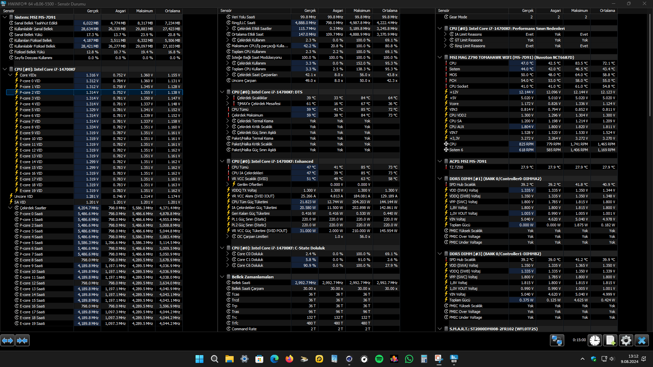653x367 pixels.
Task: Collapse the Bellek Zamanlamaları group
Action: [222, 277]
